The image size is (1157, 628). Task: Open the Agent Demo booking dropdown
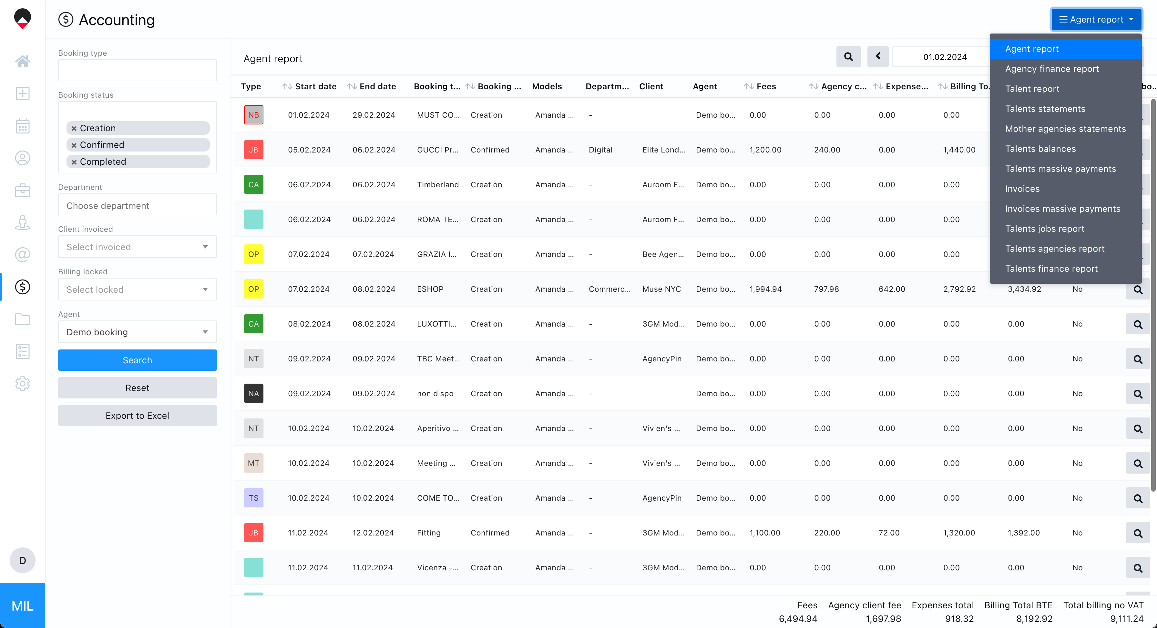point(138,332)
